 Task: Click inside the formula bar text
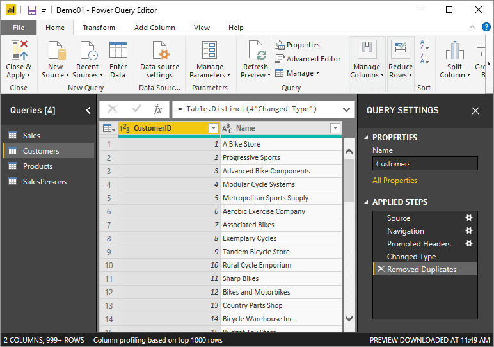point(247,109)
